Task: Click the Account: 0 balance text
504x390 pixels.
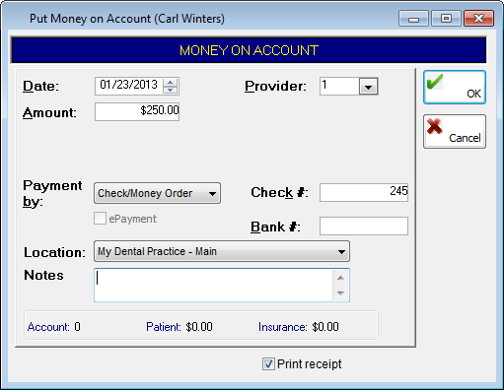Action: pos(54,327)
